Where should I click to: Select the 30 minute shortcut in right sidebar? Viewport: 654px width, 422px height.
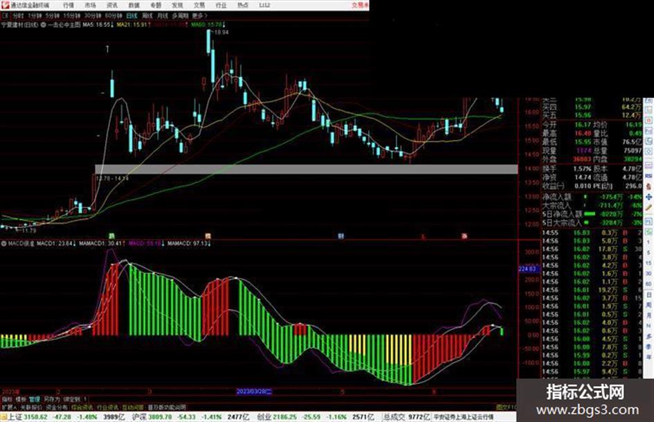coord(648,273)
